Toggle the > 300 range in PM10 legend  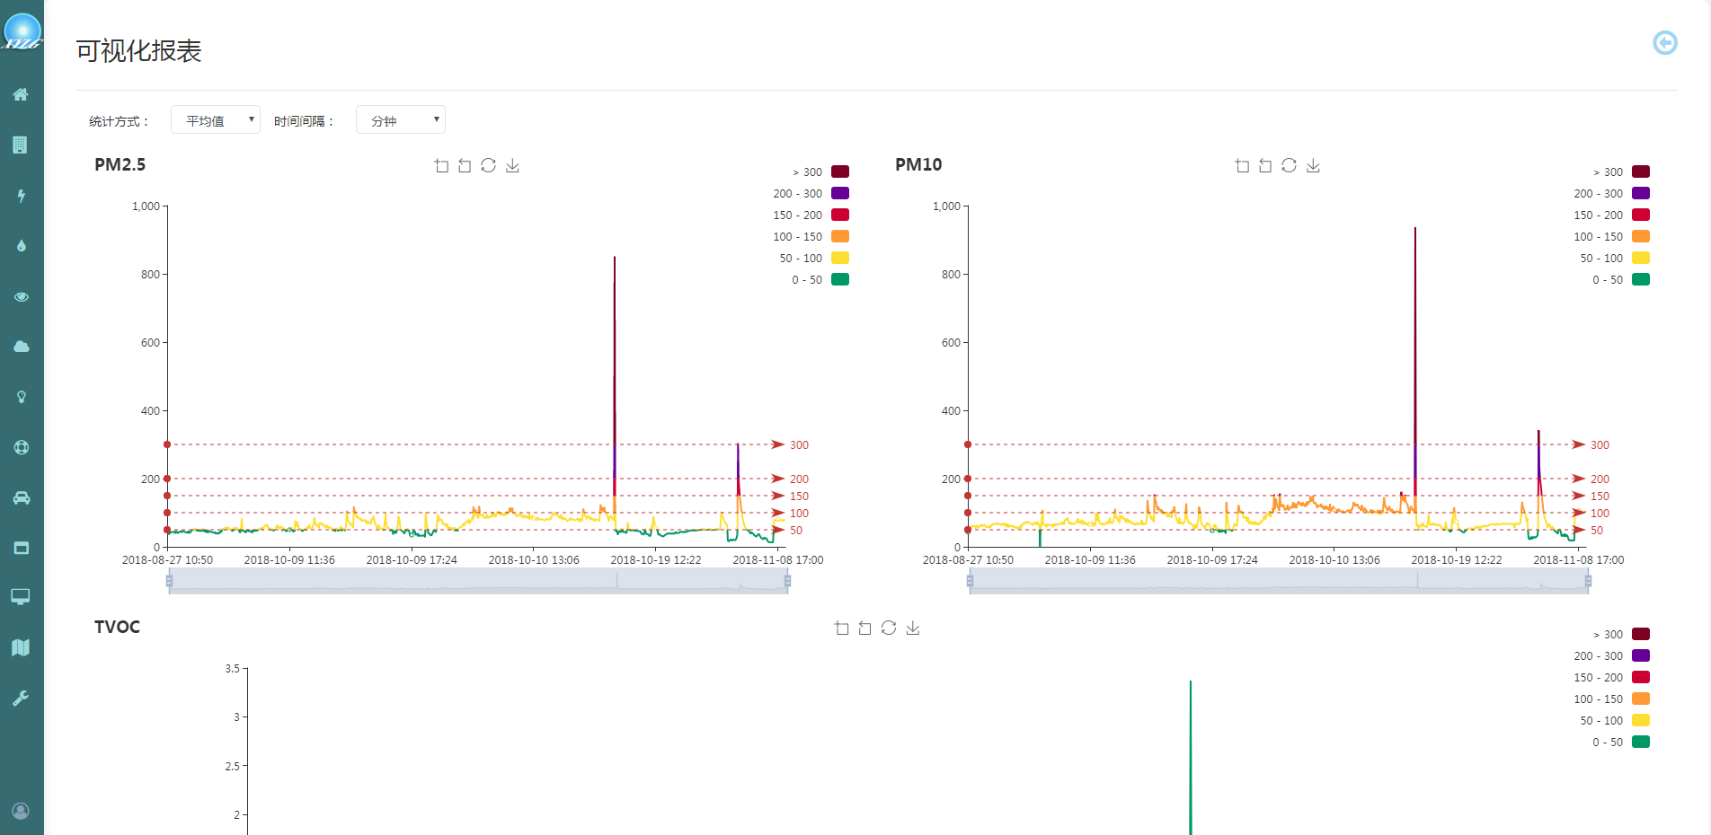[1621, 171]
